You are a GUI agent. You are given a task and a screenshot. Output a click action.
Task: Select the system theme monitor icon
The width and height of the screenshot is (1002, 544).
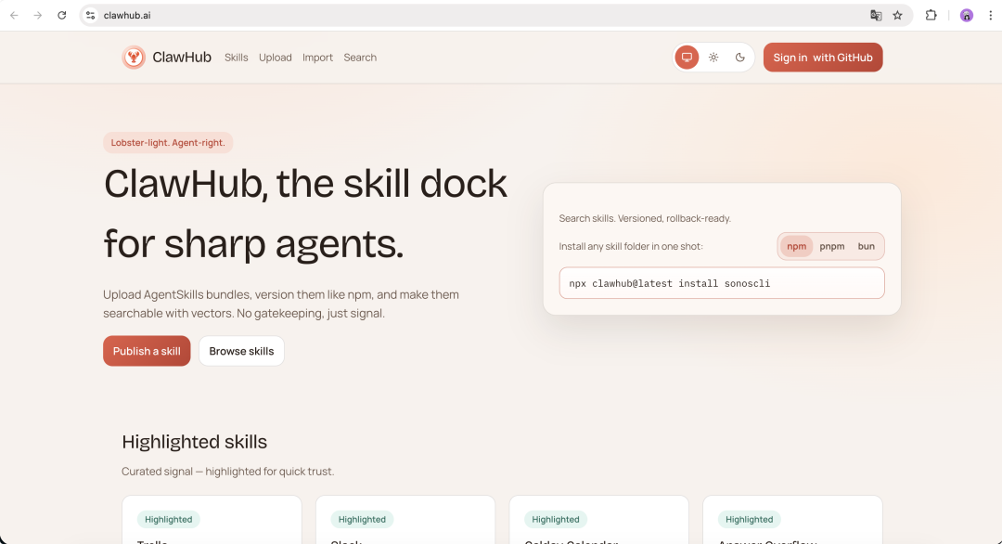click(687, 58)
